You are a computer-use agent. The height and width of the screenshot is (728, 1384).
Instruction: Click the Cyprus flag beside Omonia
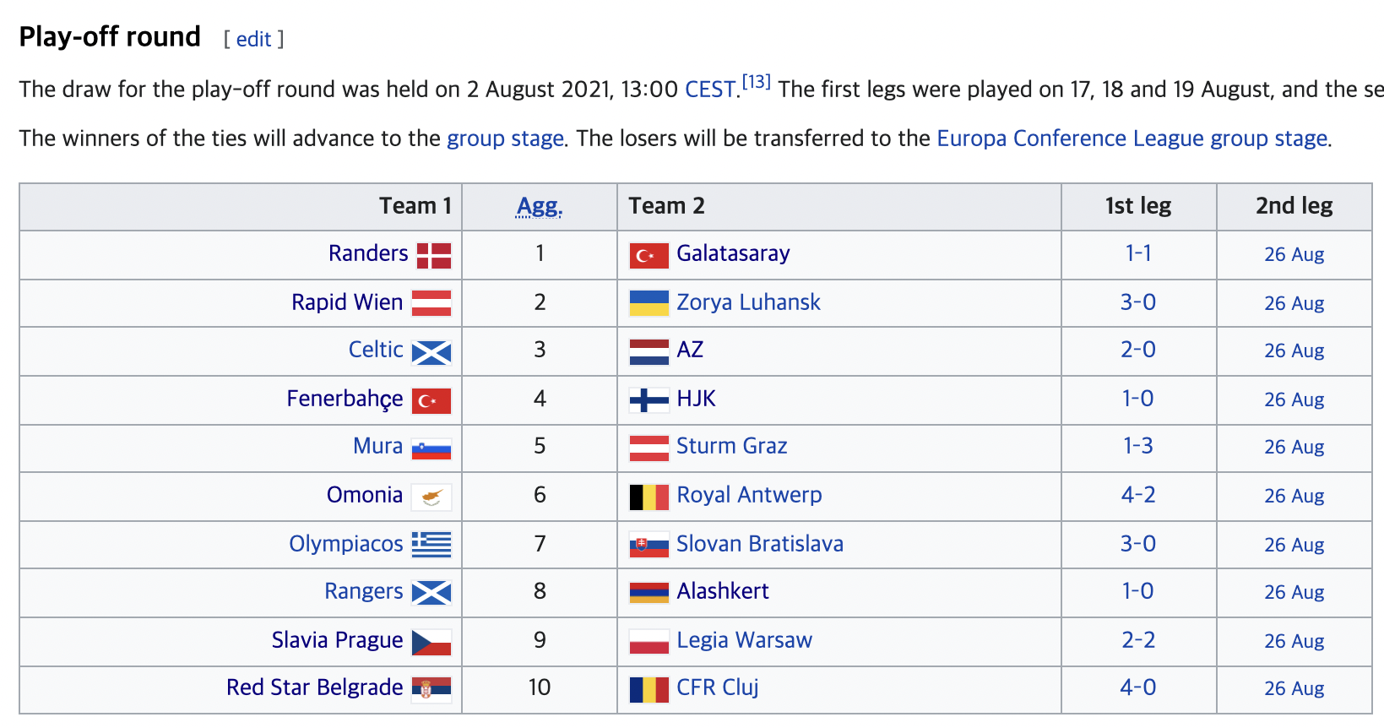click(x=431, y=497)
